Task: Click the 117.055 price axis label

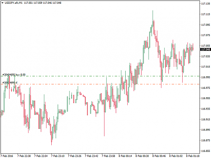Action: [206, 46]
